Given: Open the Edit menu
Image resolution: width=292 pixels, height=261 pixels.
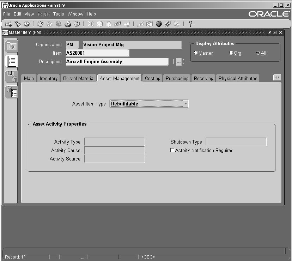Looking at the screenshot, I should pos(18,14).
